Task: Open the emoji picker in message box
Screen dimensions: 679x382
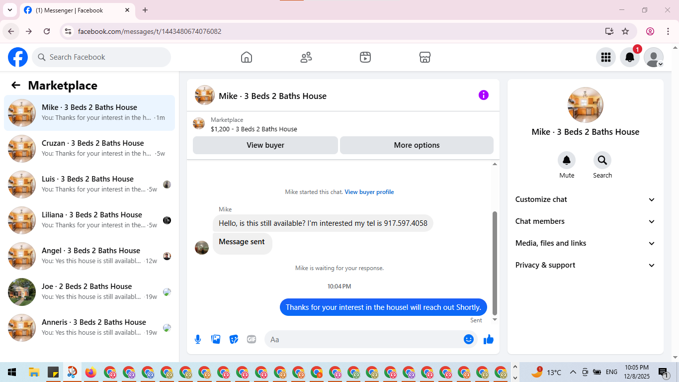Action: click(x=469, y=339)
